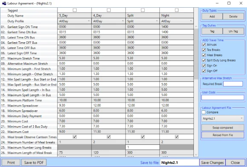The image size is (247, 167).
Task: Enable the Compare checkbox
Action: click(x=204, y=112)
